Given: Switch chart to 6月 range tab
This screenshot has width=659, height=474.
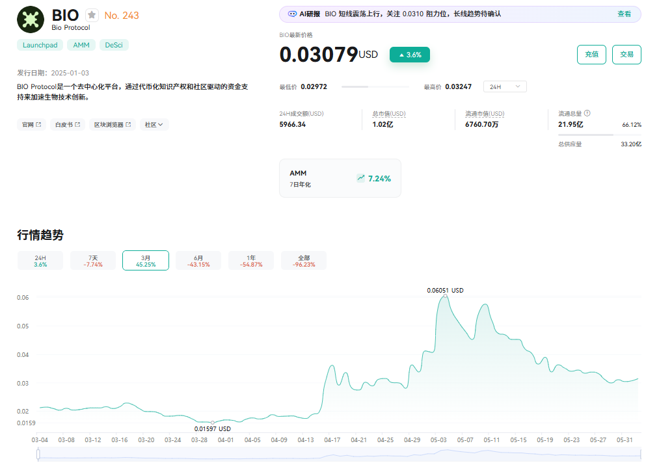Looking at the screenshot, I should (x=198, y=261).
